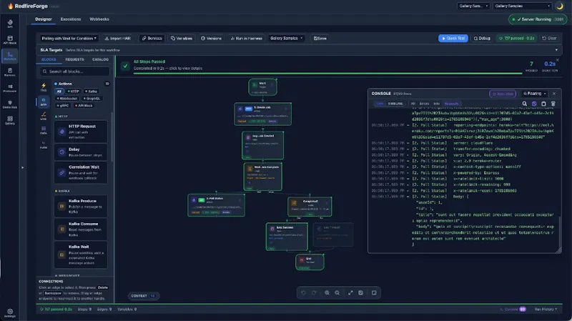
Task: Click the Debug button
Action: click(x=482, y=39)
